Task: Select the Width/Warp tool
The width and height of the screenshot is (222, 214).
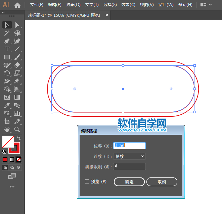Action: click(7, 81)
